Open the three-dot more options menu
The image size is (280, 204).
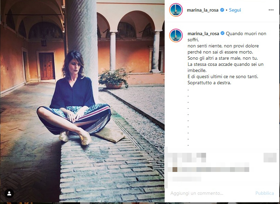[271, 10]
